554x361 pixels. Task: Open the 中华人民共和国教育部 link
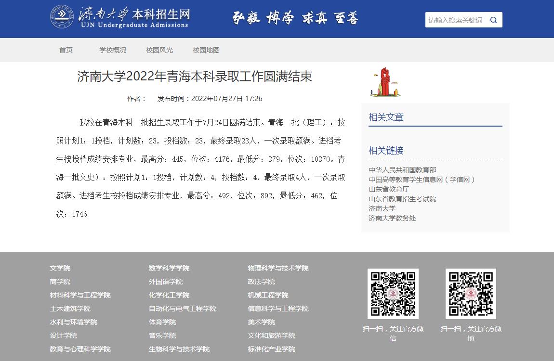click(x=402, y=170)
